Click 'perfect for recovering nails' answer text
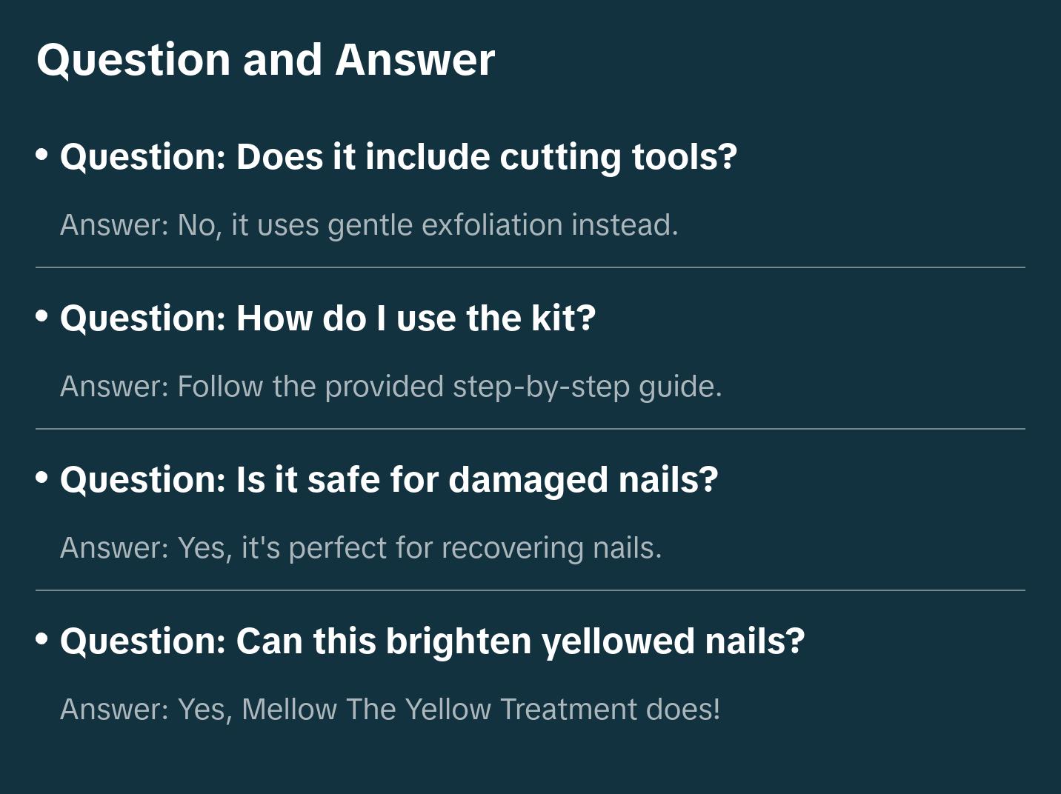The height and width of the screenshot is (794, 1061). coord(474,548)
